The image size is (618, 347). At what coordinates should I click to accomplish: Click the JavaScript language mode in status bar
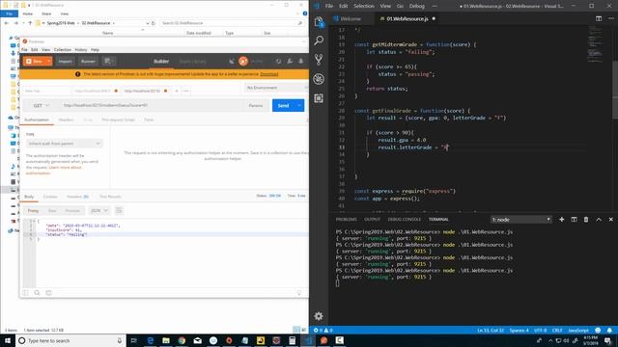pos(578,330)
